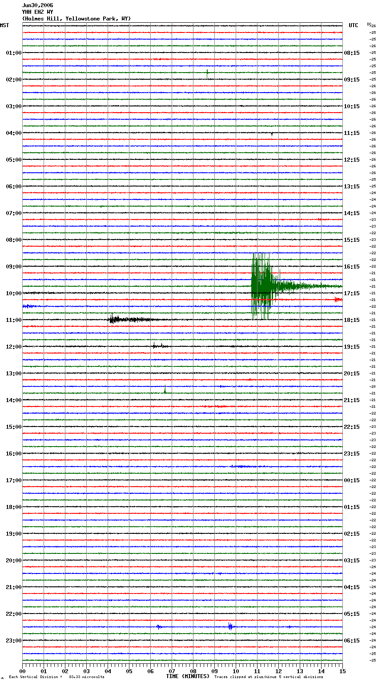
Task: Click the "17:15" UTC time label
Action: pos(352,293)
